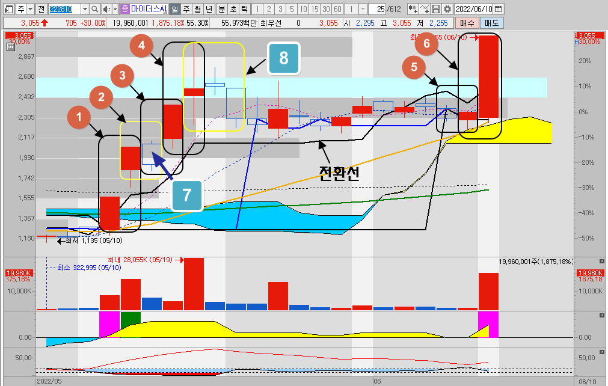Select the 틱 tick period

[244, 9]
